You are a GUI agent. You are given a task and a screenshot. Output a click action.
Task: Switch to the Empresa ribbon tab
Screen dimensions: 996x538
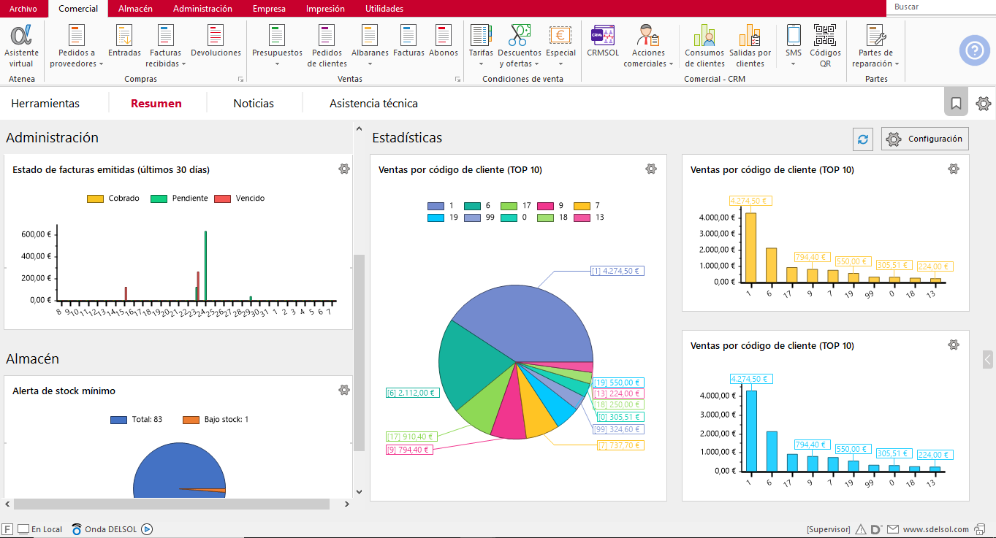pos(269,9)
